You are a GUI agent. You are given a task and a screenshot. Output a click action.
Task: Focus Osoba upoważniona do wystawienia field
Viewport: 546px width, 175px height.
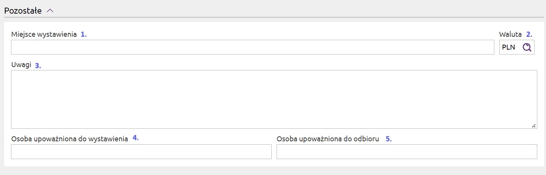(141, 152)
